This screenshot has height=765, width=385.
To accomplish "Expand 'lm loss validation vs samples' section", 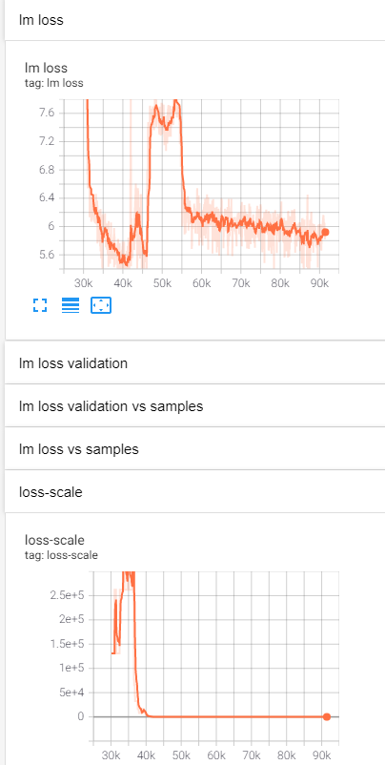I will coord(194,406).
